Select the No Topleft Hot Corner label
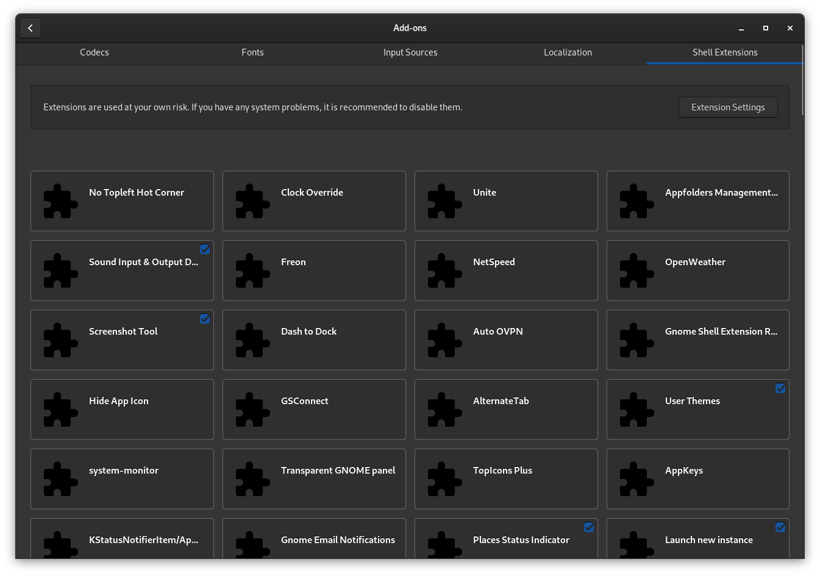The image size is (820, 576). 137,193
